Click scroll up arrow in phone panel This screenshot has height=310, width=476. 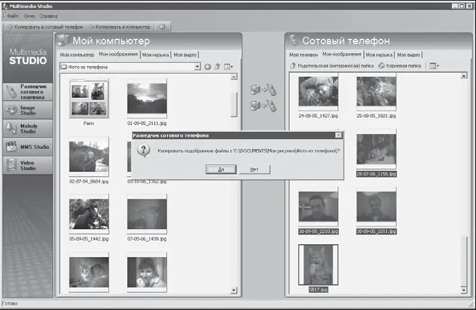[x=464, y=75]
